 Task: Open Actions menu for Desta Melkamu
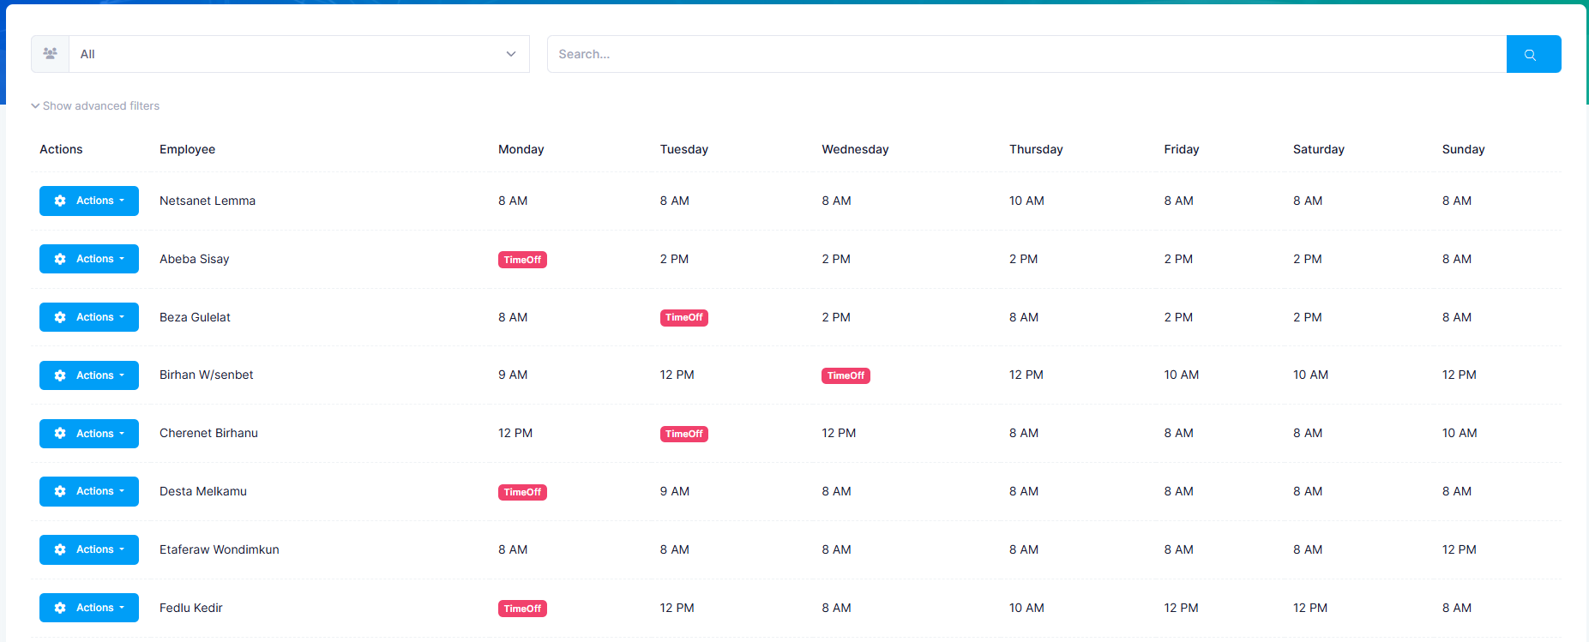89,491
